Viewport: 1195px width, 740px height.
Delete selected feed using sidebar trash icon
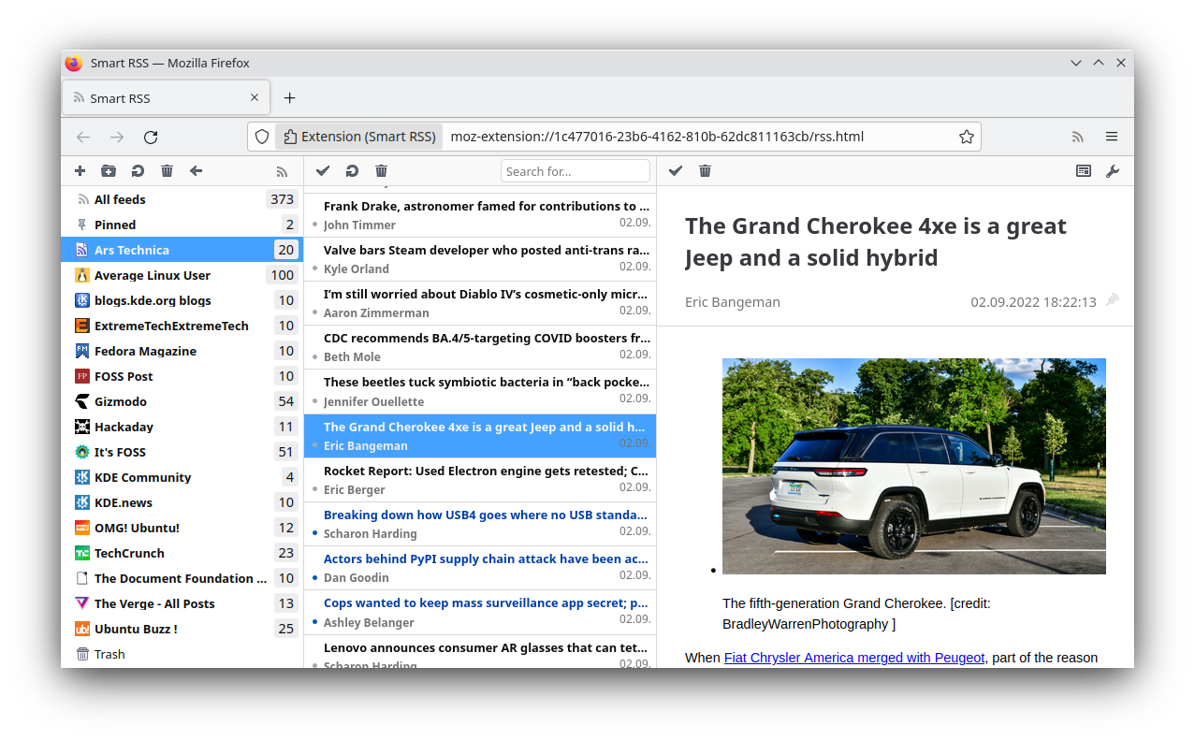167,171
